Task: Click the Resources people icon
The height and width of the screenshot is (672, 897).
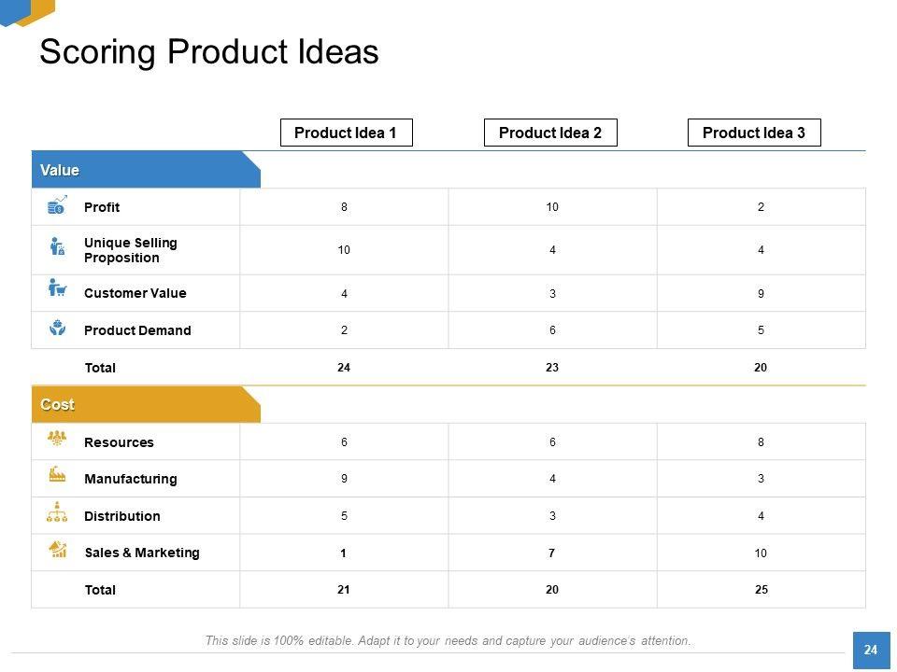Action: click(x=57, y=438)
